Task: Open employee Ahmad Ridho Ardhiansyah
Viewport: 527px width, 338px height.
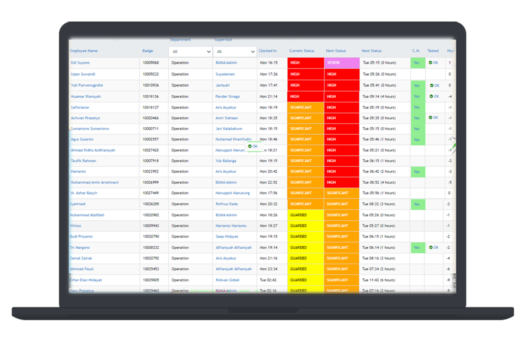Action: pyautogui.click(x=93, y=150)
